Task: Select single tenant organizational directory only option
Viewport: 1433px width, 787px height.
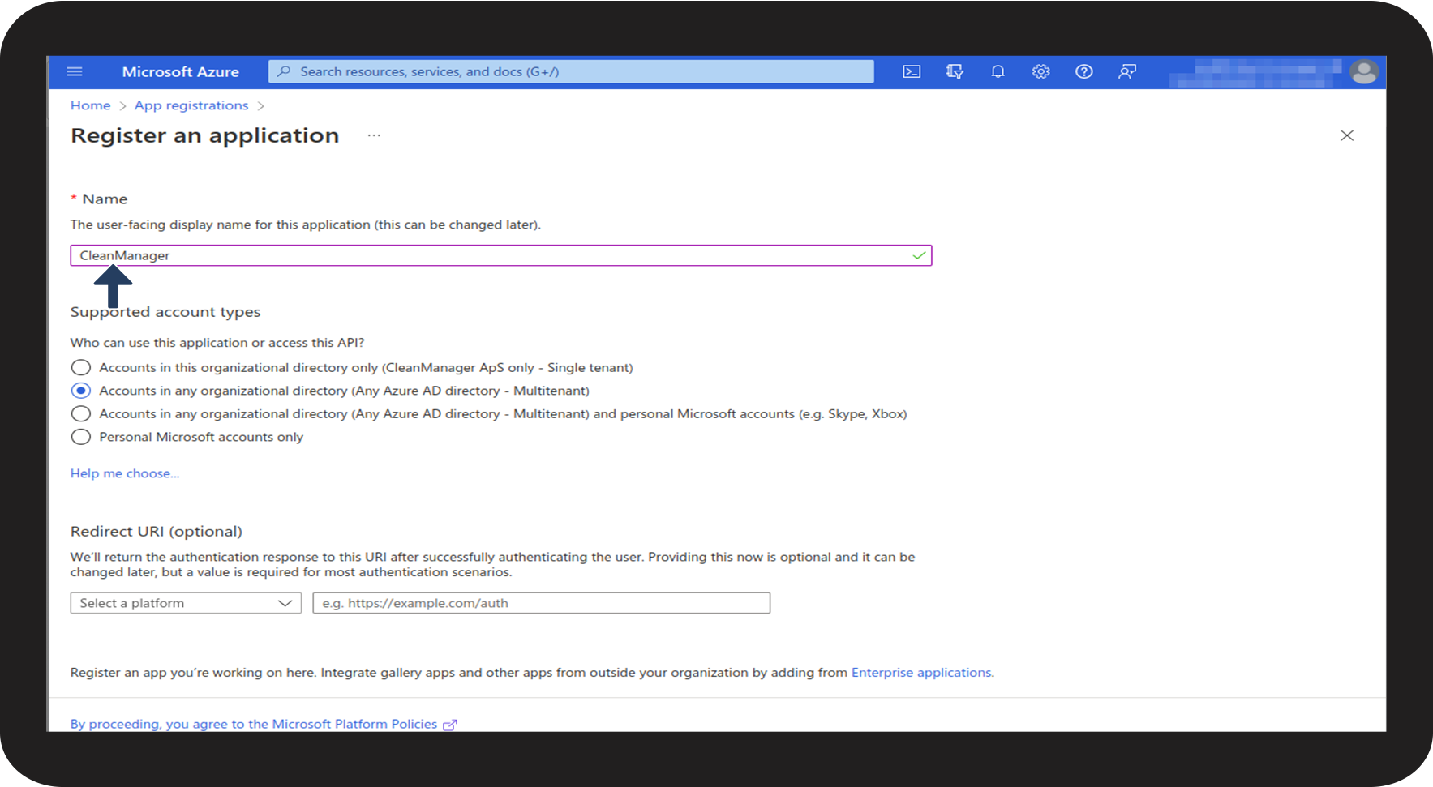Action: (81, 368)
